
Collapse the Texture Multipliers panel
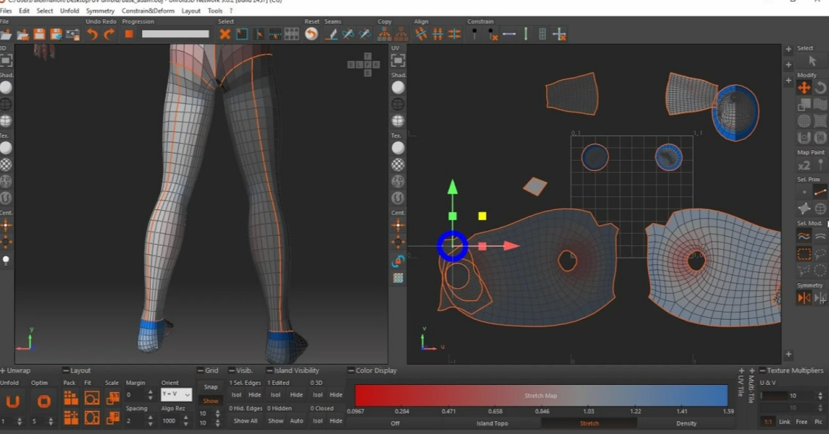click(762, 370)
